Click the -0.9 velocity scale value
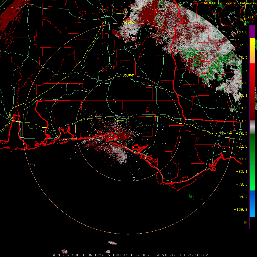 [x=243, y=121]
